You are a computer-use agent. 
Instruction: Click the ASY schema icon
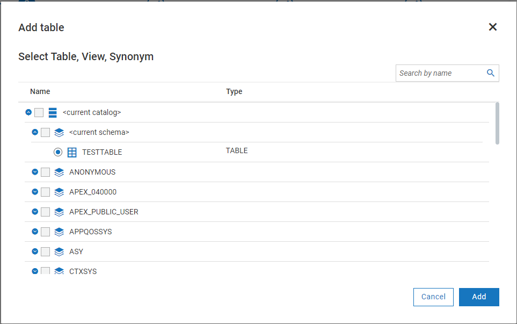59,251
